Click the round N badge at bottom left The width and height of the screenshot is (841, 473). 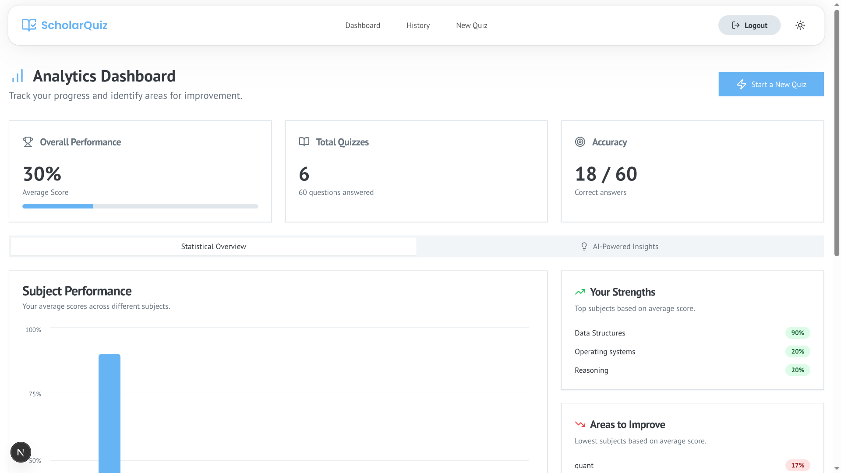[21, 452]
